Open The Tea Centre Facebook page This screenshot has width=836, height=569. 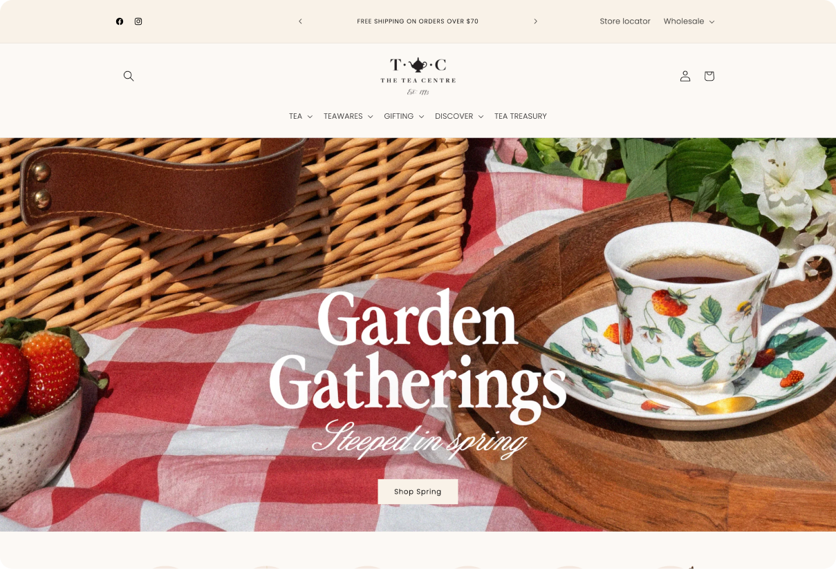click(120, 21)
